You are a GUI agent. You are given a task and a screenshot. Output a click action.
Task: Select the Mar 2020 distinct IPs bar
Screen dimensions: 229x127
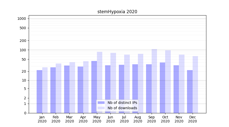(x=67, y=89)
